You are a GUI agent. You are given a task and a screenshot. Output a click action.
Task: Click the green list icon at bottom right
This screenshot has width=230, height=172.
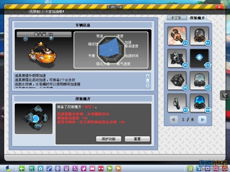pyautogui.click(x=190, y=168)
